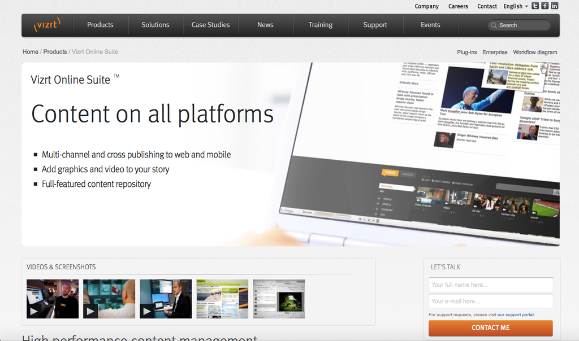Focus the 'Your e-mail here' field
The height and width of the screenshot is (341, 579).
click(x=491, y=301)
